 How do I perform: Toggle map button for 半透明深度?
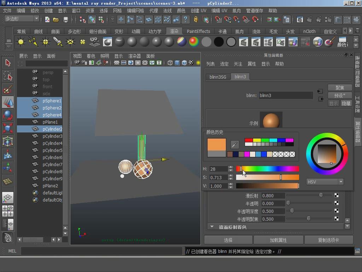click(x=337, y=211)
